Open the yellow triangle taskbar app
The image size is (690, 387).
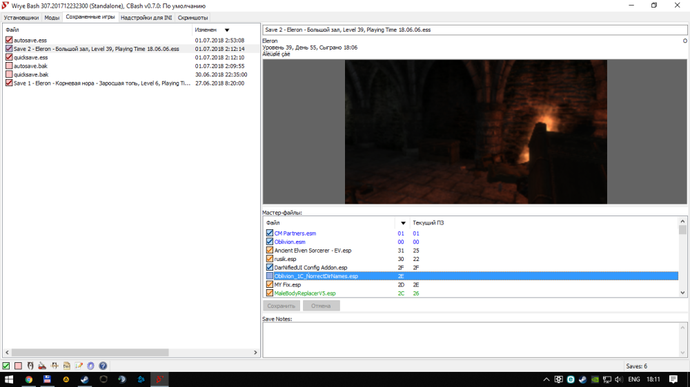tap(66, 379)
